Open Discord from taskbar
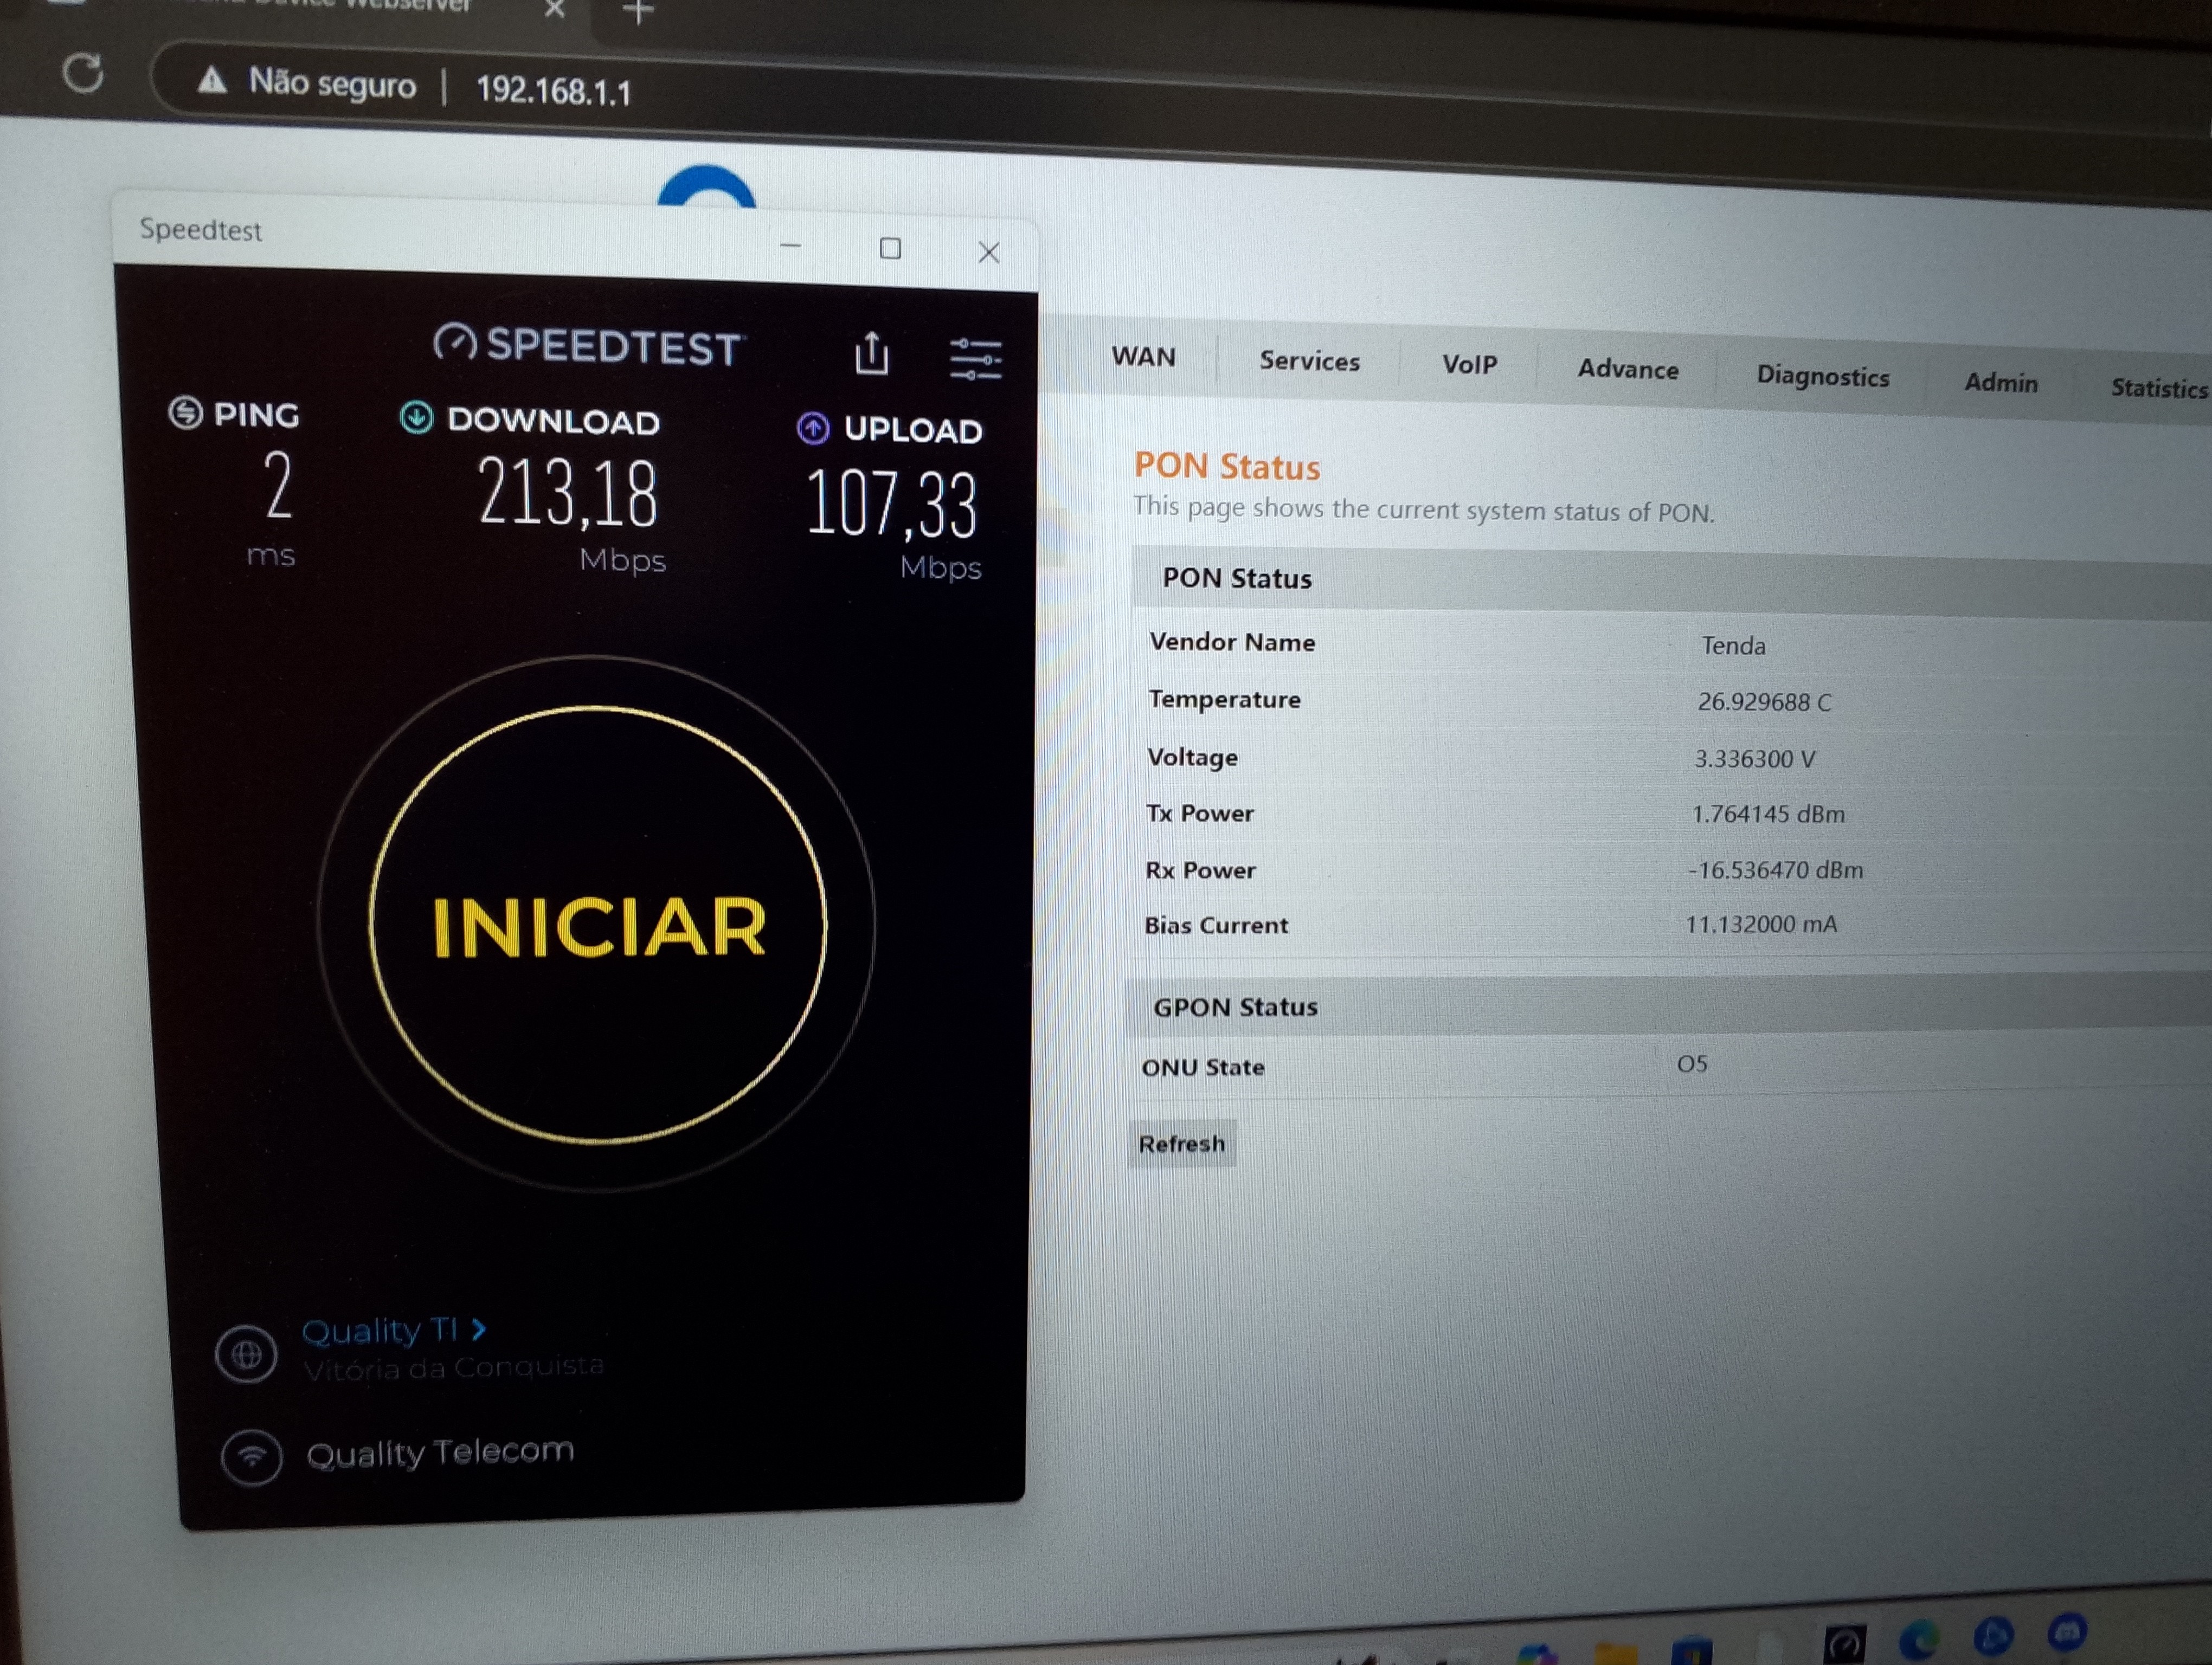 pyautogui.click(x=2067, y=1632)
